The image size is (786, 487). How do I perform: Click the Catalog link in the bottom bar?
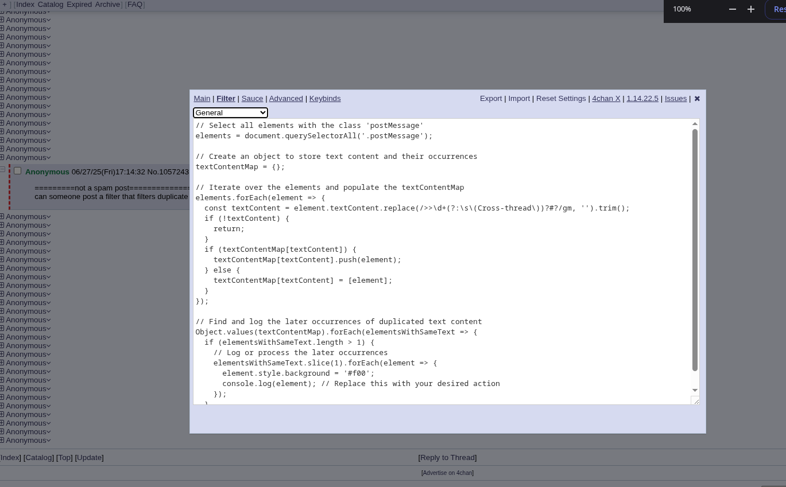click(x=38, y=458)
